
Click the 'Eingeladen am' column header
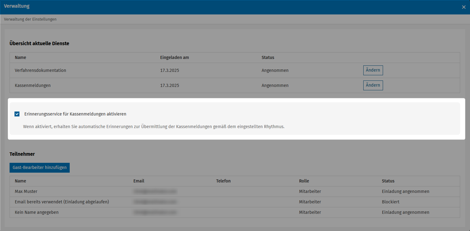[x=175, y=57]
